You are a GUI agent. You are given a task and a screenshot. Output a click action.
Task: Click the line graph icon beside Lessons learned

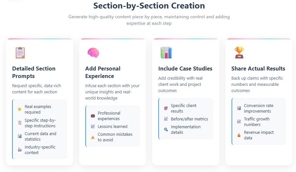pos(93,126)
